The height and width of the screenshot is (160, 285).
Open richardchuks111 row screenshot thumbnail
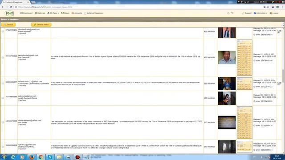pyautogui.click(x=244, y=84)
